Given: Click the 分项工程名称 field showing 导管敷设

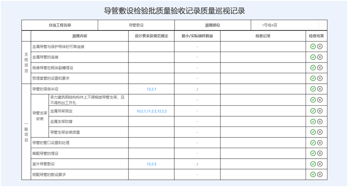Looking at the screenshot, I should tap(136, 25).
